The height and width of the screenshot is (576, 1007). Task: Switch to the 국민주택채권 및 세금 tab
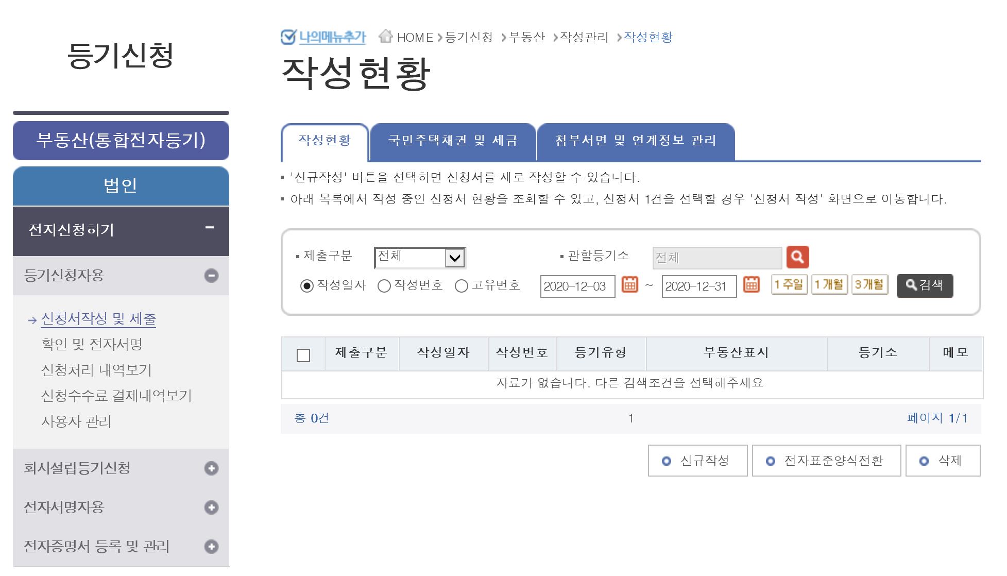[453, 141]
